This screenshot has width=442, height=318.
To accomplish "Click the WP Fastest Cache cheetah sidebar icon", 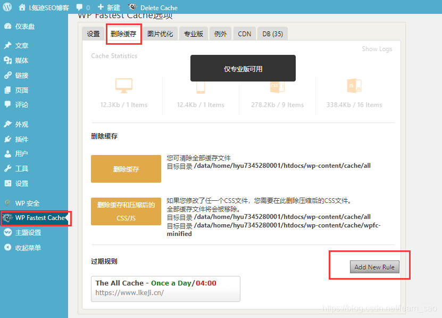I will point(7,218).
